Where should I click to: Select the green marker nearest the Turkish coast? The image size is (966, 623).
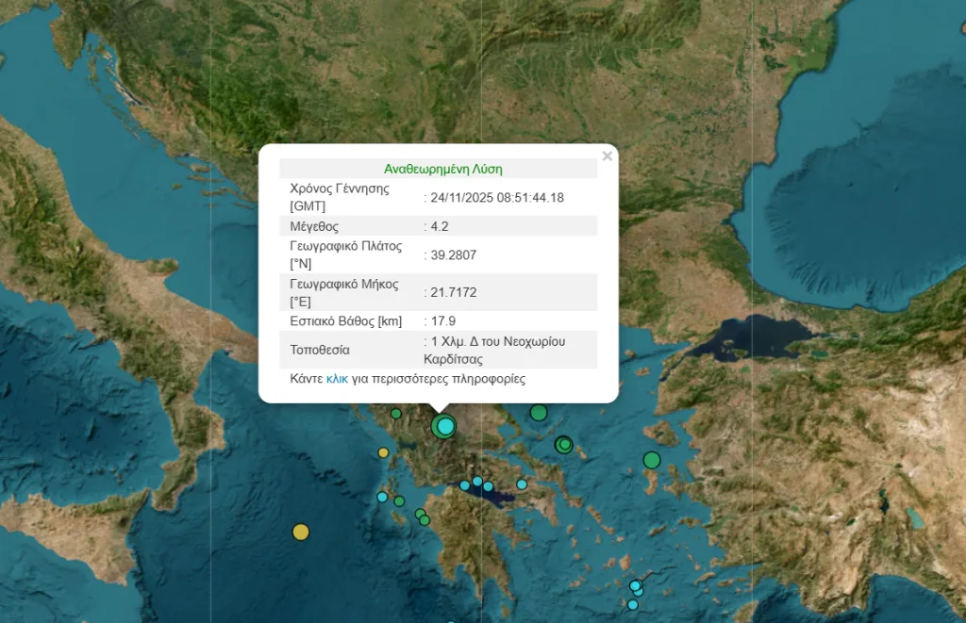point(651,460)
